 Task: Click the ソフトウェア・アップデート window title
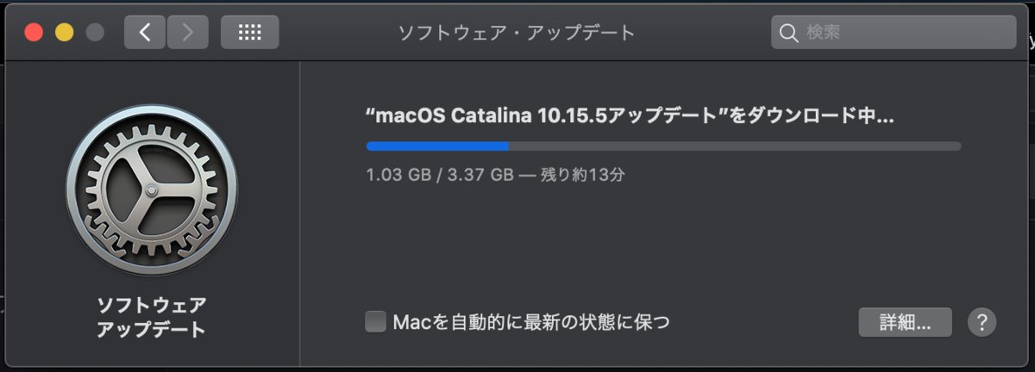(516, 33)
